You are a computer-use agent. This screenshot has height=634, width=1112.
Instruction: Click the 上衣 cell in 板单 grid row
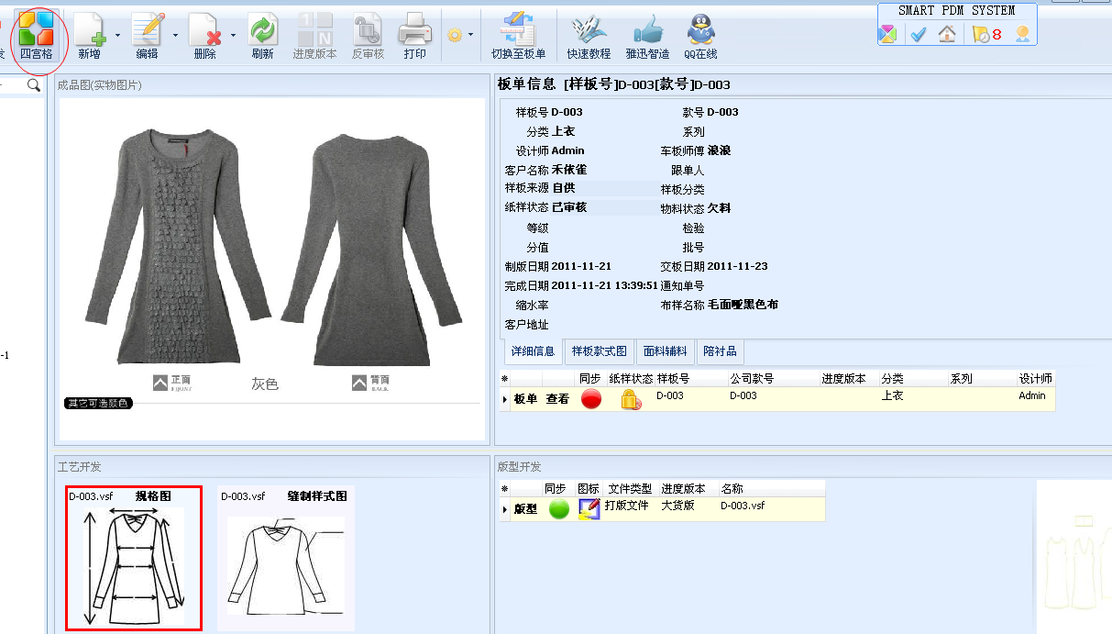pos(892,396)
